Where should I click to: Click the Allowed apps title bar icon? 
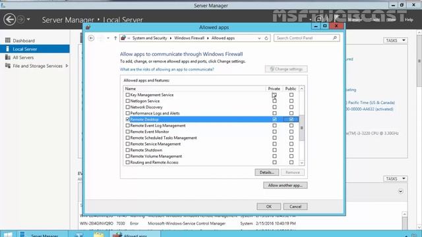tap(88, 28)
